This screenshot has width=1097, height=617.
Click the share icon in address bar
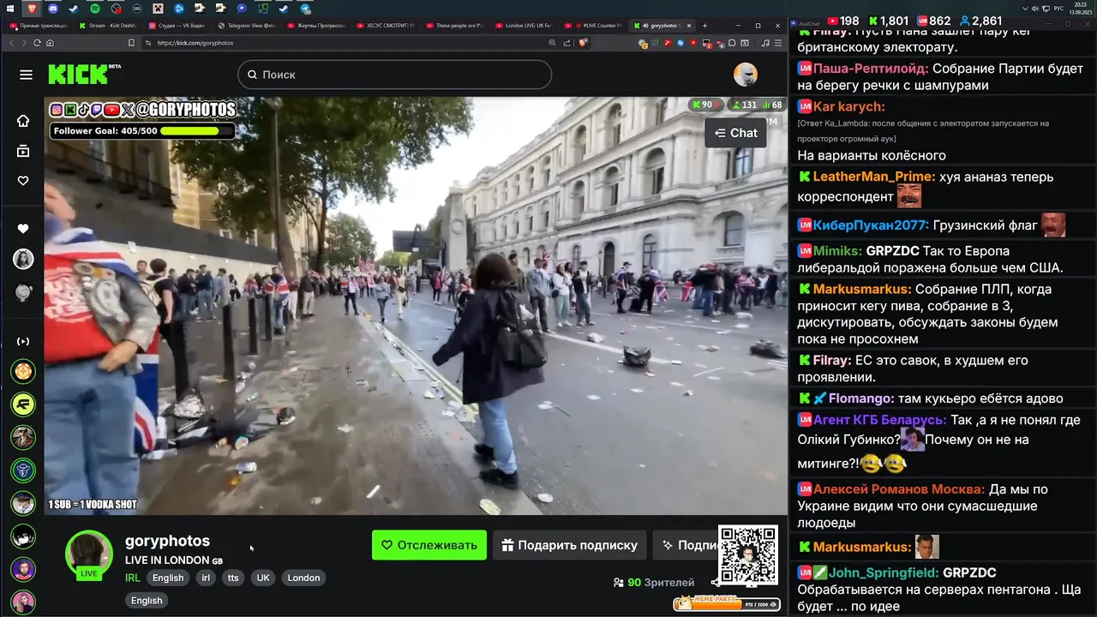[x=566, y=43]
